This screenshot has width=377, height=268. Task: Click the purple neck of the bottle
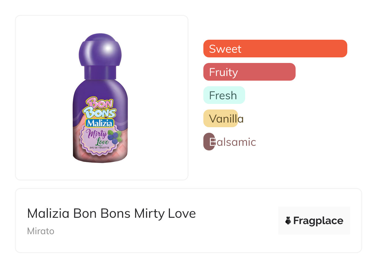point(100,72)
